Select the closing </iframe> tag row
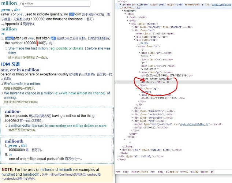 click(x=128, y=146)
